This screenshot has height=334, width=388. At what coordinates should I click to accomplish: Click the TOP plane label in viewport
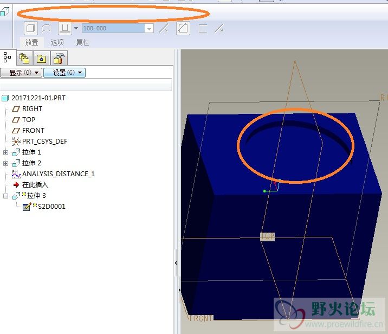[268, 236]
